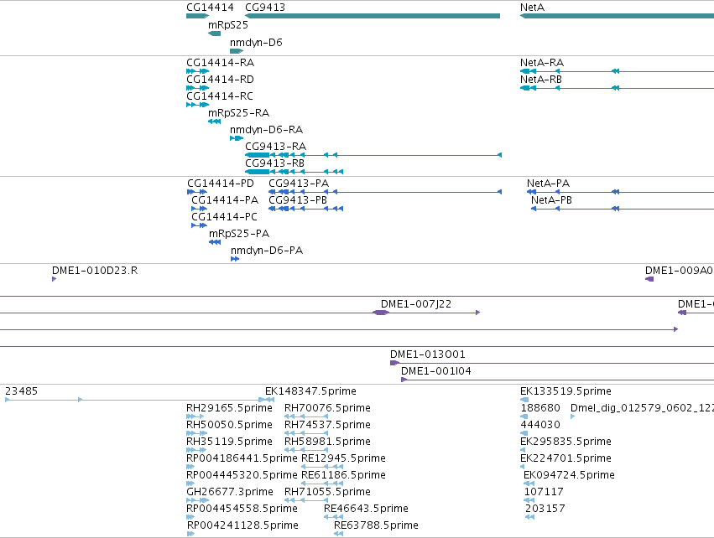The width and height of the screenshot is (714, 538).
Task: Select the CG14414-RD transcript label
Action: click(220, 80)
